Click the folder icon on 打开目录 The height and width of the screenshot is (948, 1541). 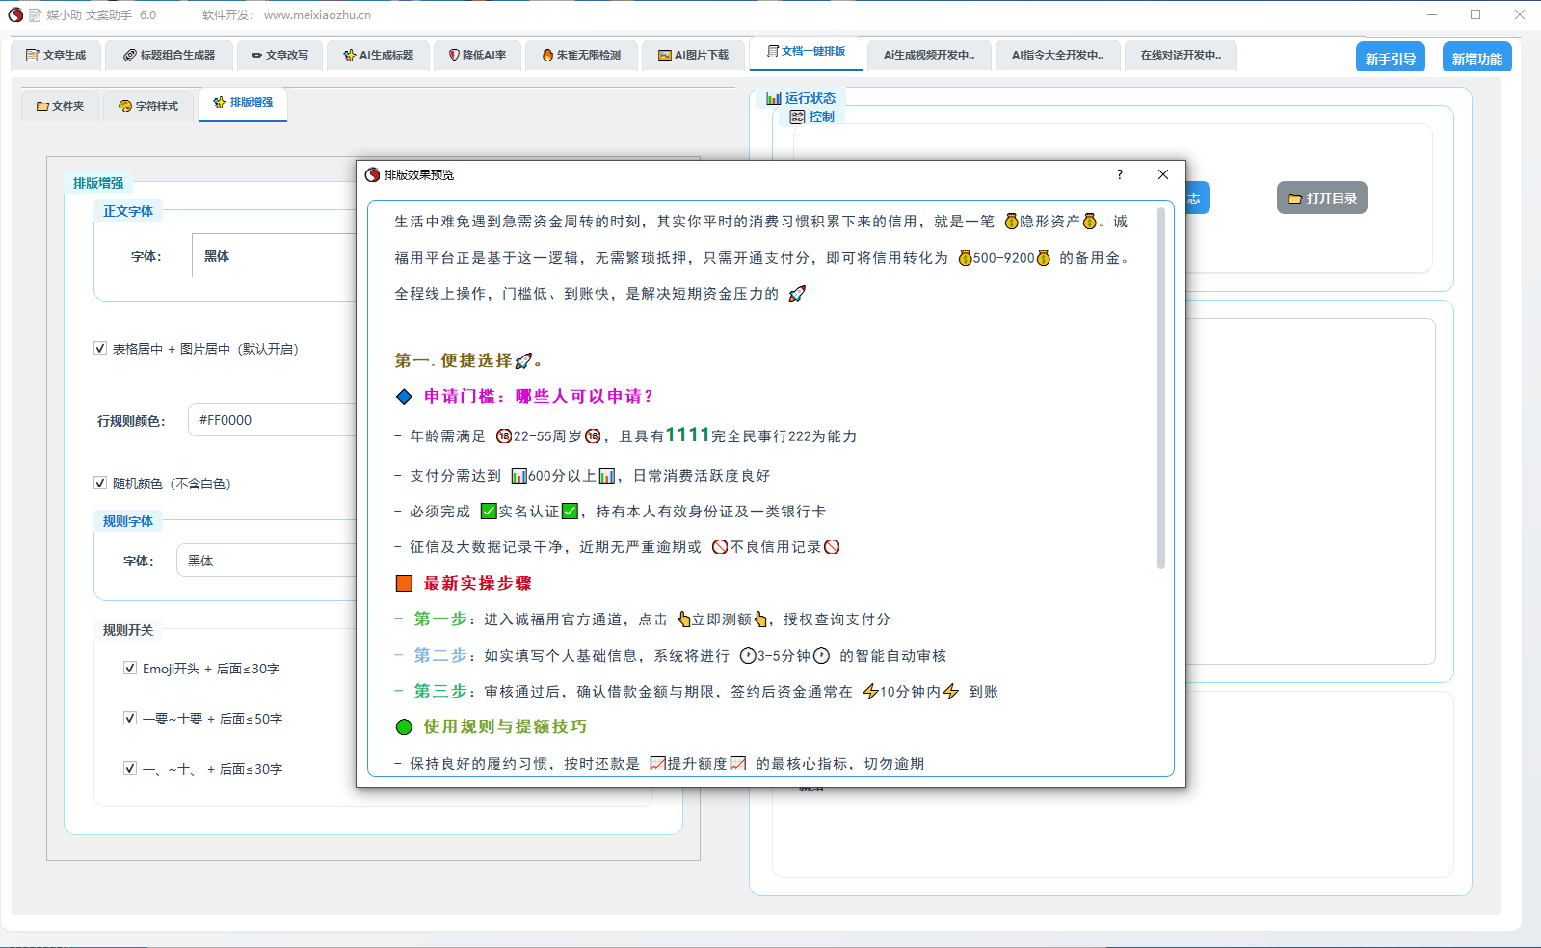1295,198
